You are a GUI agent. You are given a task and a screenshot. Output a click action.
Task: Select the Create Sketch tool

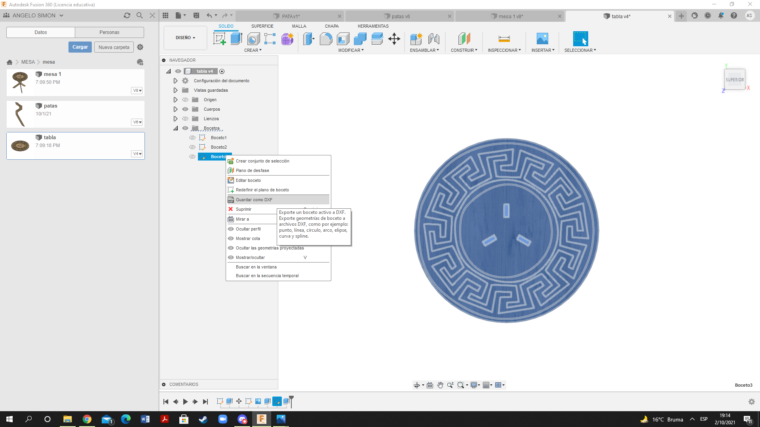tap(219, 39)
